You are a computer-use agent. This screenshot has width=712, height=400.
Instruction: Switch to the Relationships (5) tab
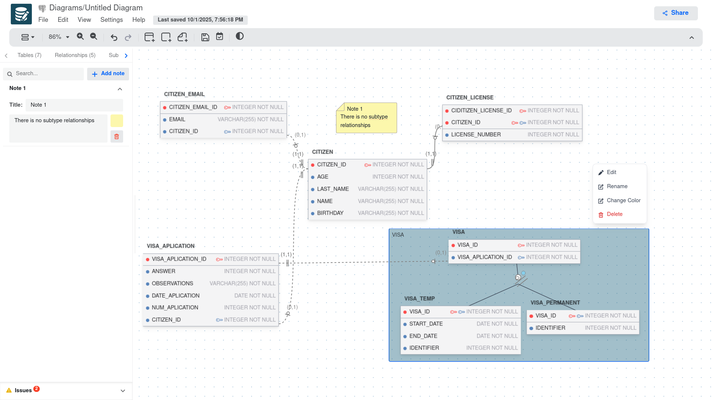tap(75, 55)
